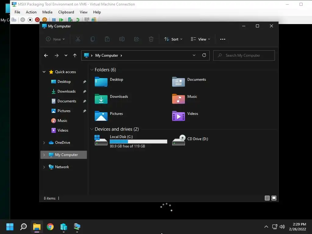Click the Delete trash icon
Screen dimensions: 312x234
coord(151,39)
